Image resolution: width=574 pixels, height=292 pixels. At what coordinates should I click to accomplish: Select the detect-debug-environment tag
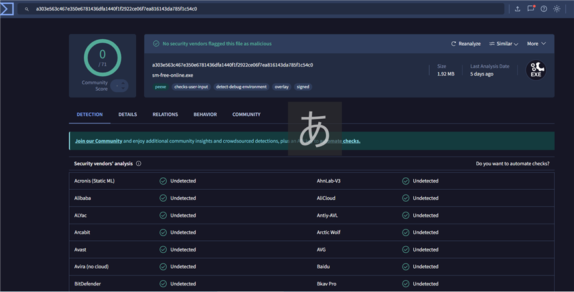pyautogui.click(x=241, y=87)
